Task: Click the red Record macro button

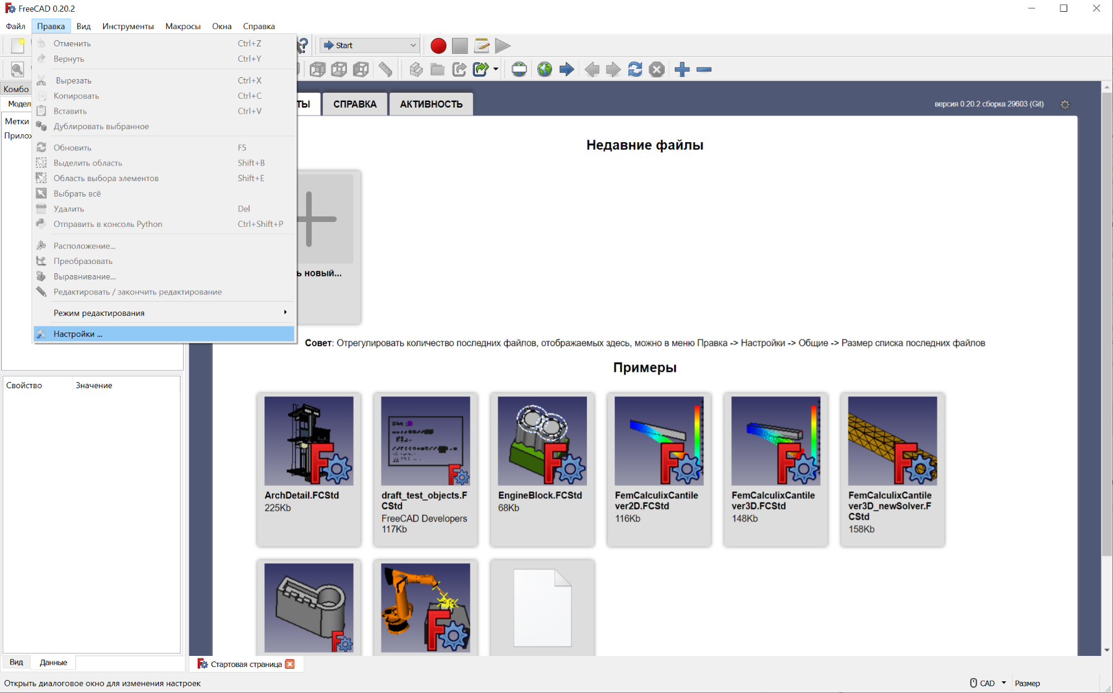Action: [438, 46]
